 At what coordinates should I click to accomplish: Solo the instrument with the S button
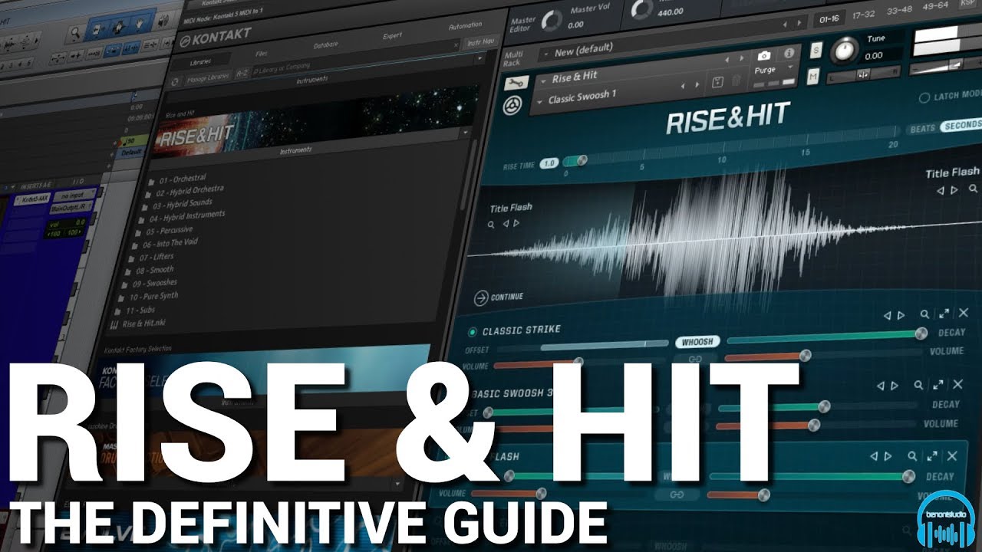[x=816, y=51]
